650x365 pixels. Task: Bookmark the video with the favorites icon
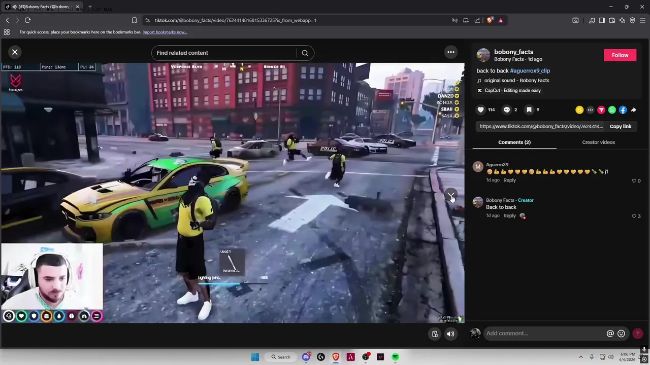pos(529,109)
